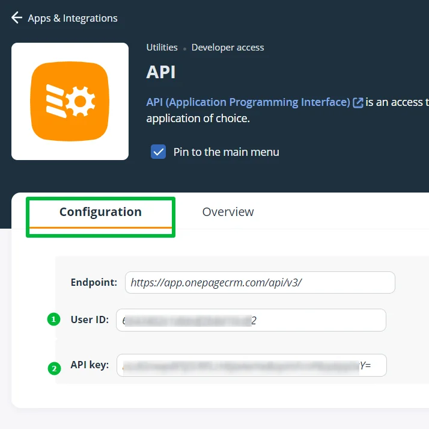Image resolution: width=429 pixels, height=429 pixels.
Task: Open the Utilities category link
Action: coord(162,48)
